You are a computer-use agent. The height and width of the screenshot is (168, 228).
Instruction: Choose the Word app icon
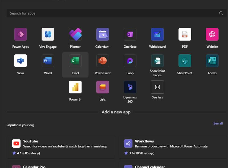[x=48, y=61]
